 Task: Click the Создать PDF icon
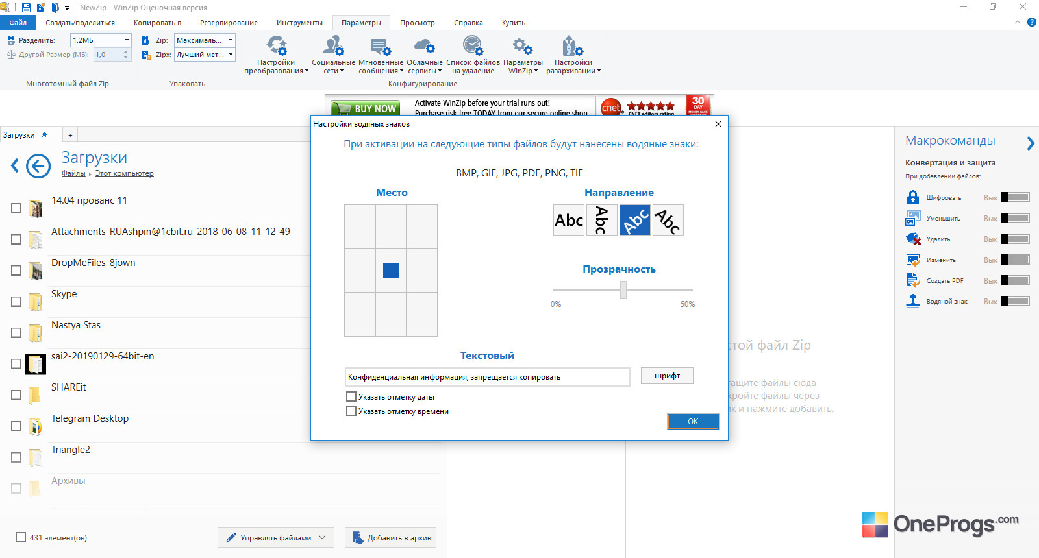tap(913, 280)
